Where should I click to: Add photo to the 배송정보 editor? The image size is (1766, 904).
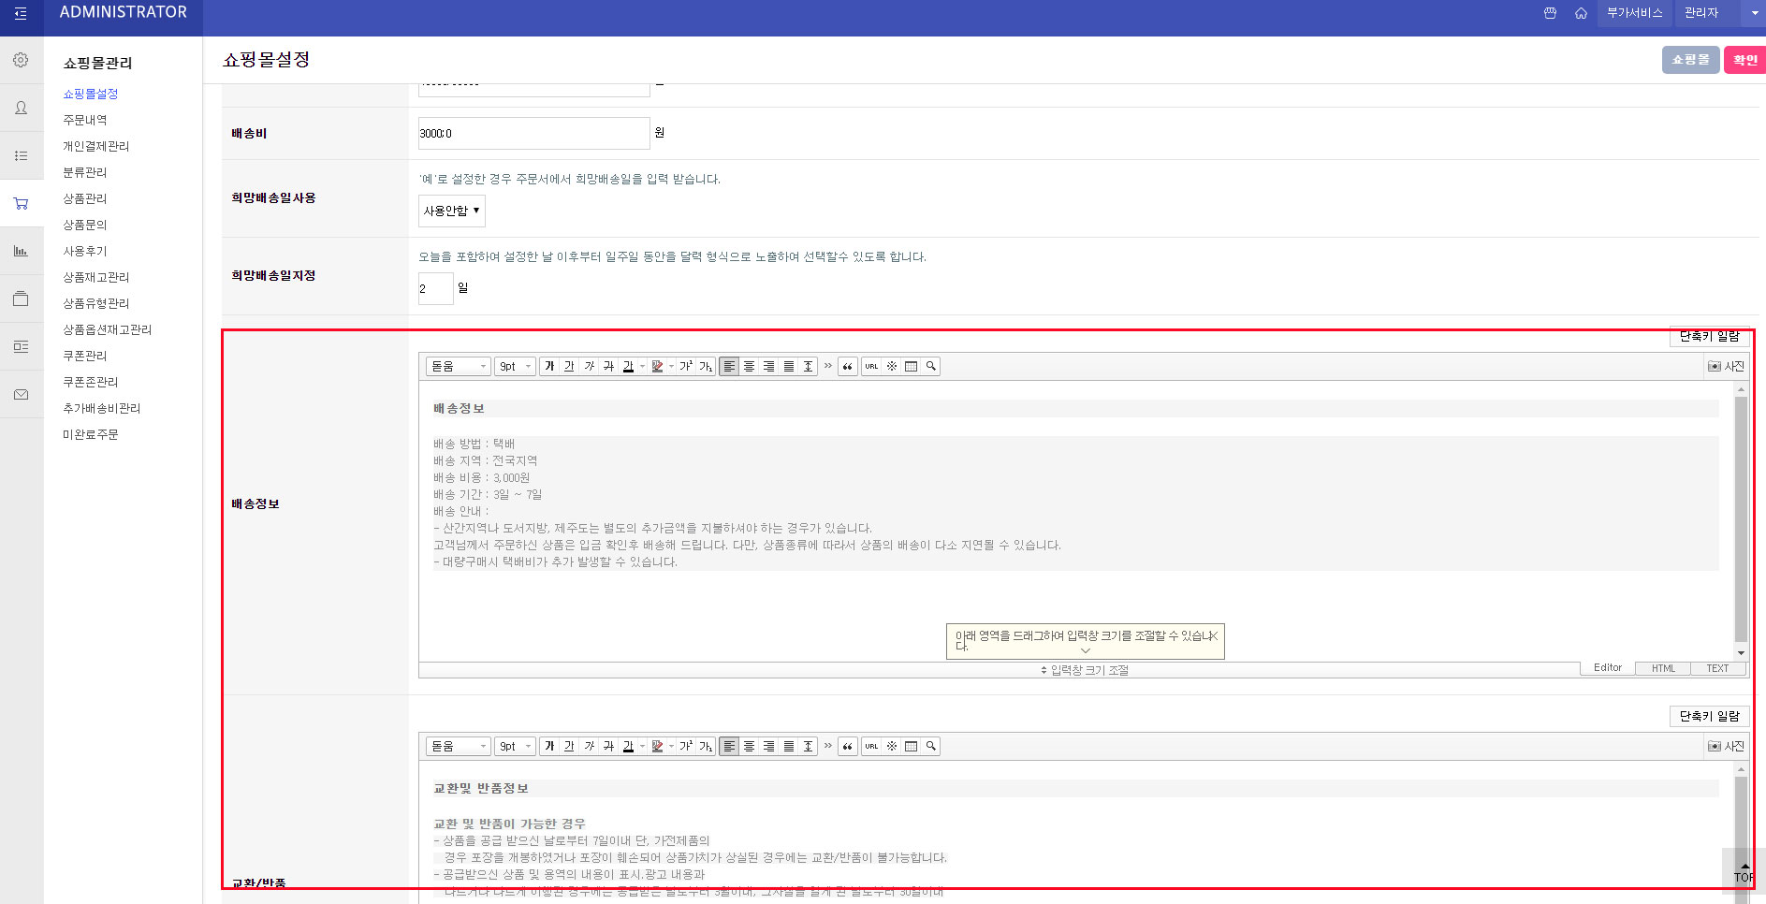click(x=1726, y=366)
